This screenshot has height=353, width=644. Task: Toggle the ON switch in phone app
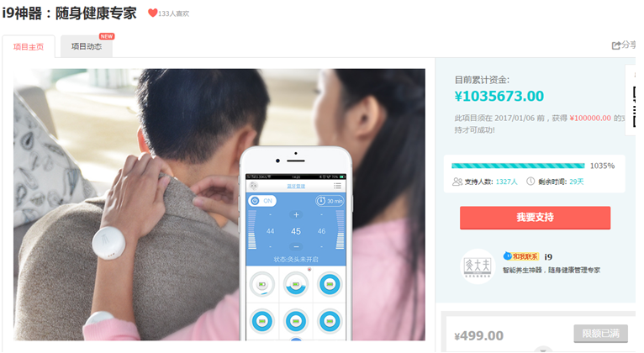(x=262, y=201)
